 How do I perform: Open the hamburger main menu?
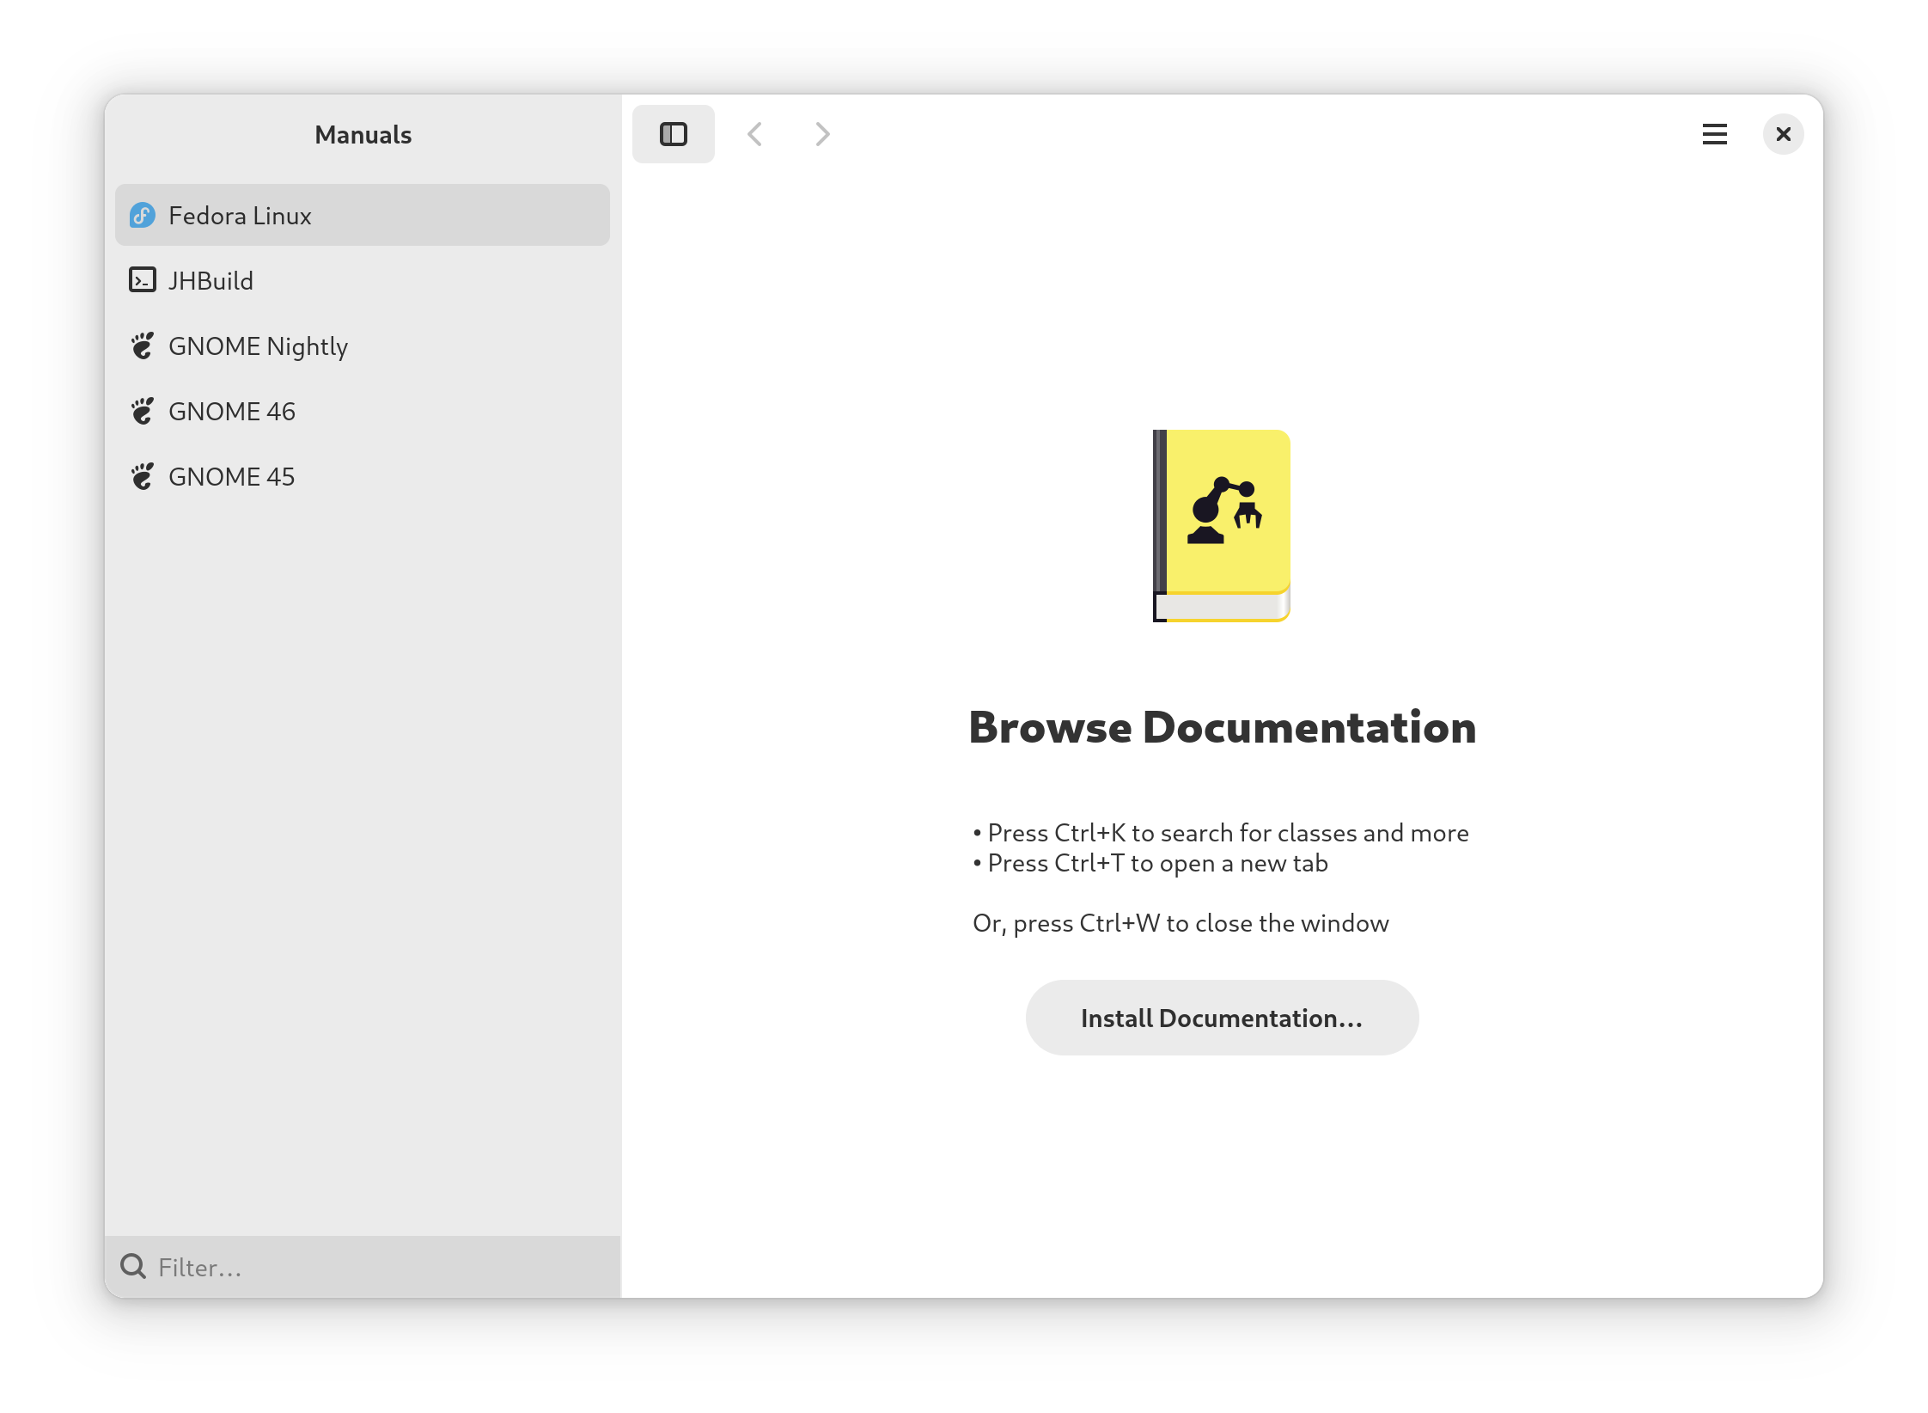pyautogui.click(x=1714, y=134)
